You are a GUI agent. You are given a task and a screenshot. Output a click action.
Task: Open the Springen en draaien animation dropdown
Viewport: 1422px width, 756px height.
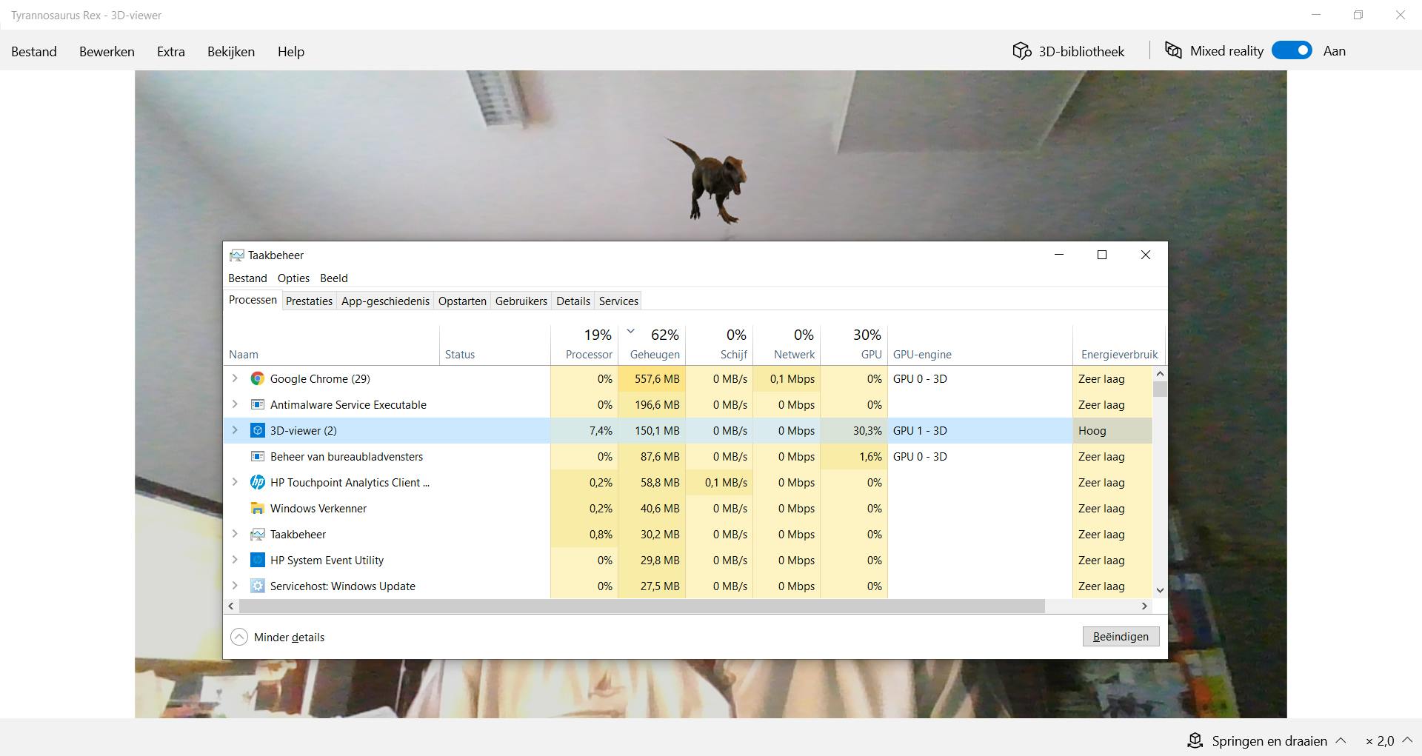point(1341,740)
